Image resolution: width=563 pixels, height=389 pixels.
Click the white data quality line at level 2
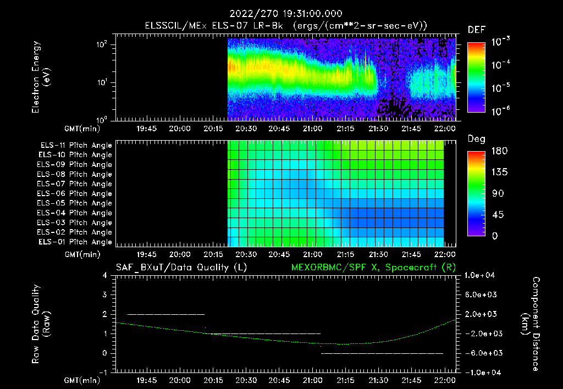(165, 314)
